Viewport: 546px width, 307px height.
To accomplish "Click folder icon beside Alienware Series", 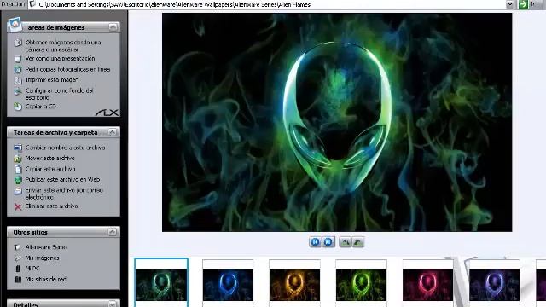I will [x=17, y=247].
